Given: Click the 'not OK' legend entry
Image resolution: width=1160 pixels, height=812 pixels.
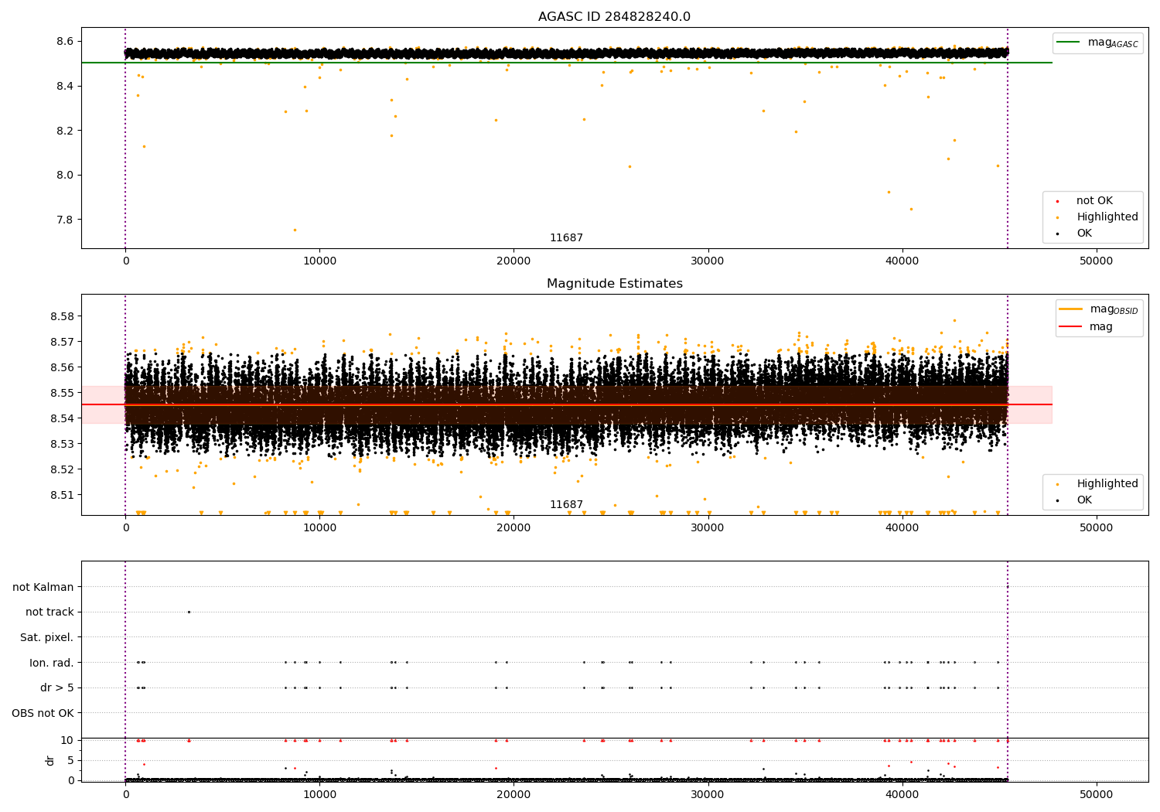Looking at the screenshot, I should tap(1094, 201).
